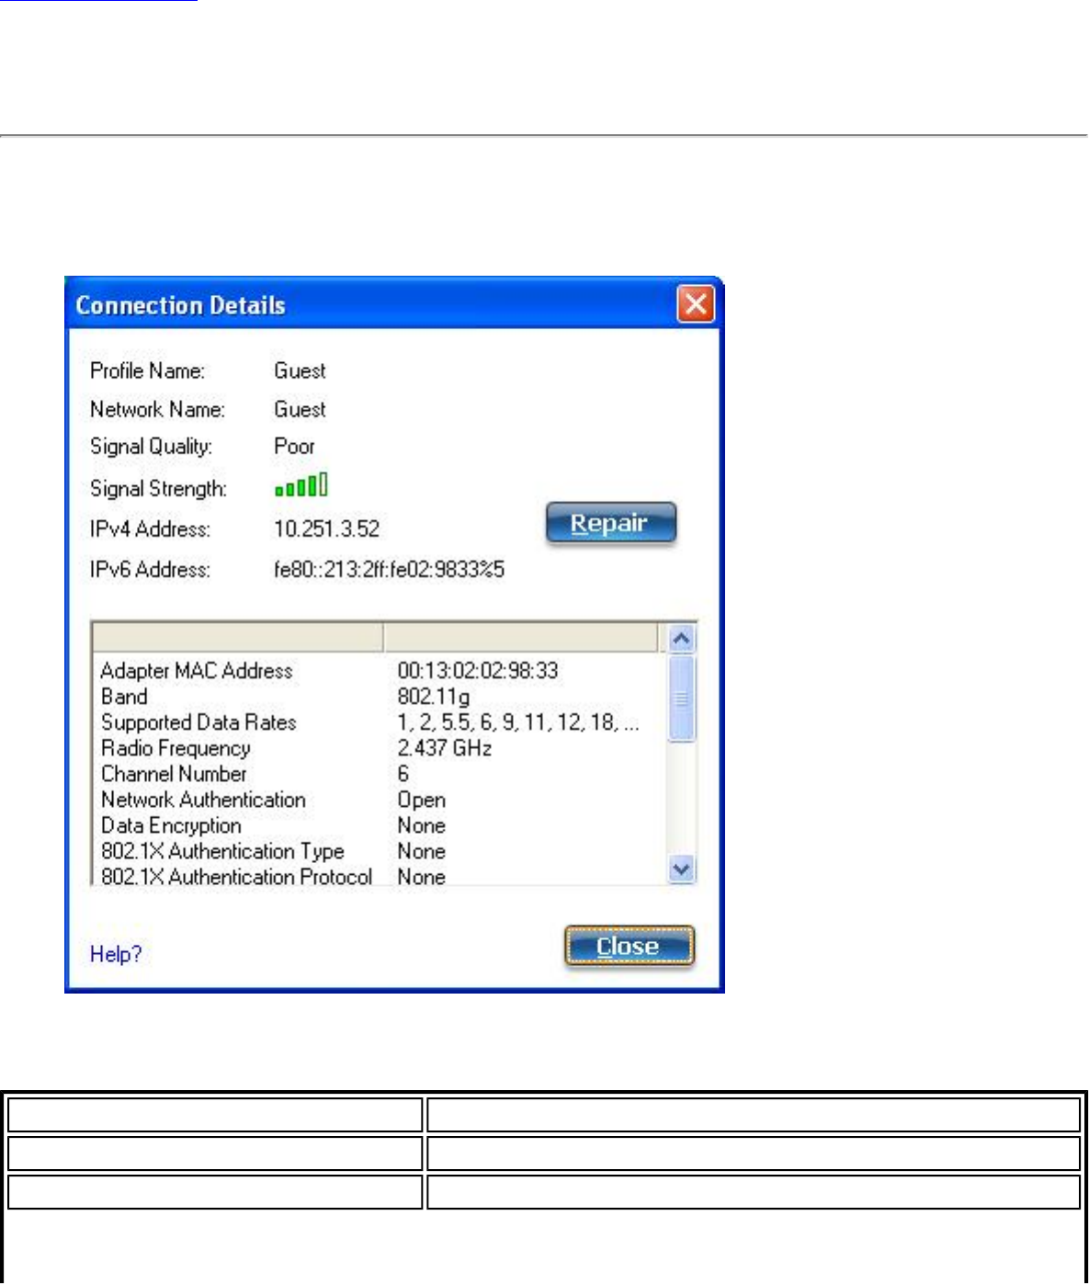The image size is (1089, 1284).
Task: Click the IPv4 address 10.251.3.52
Action: click(327, 528)
